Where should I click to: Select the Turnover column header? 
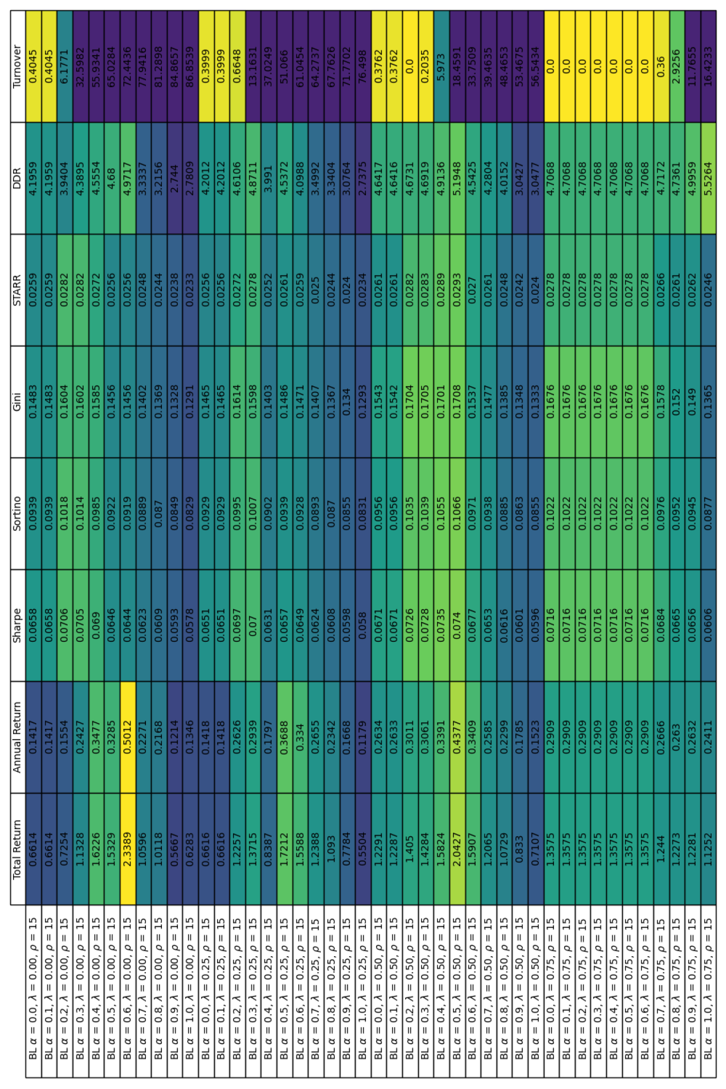18,66
